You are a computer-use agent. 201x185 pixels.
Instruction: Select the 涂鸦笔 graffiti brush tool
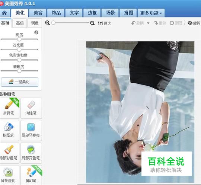[x=9, y=108]
